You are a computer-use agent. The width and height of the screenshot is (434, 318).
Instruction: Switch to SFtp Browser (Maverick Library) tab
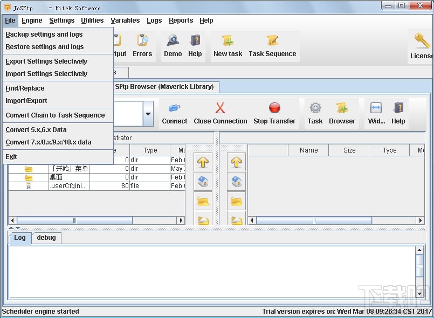166,87
